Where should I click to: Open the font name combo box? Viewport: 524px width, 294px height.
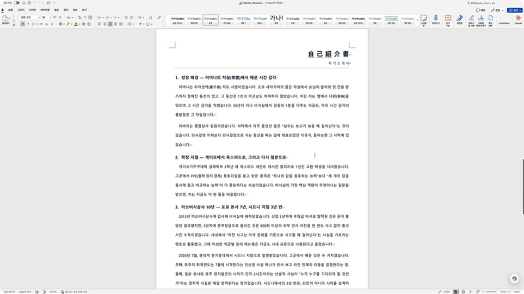pyautogui.click(x=30, y=17)
